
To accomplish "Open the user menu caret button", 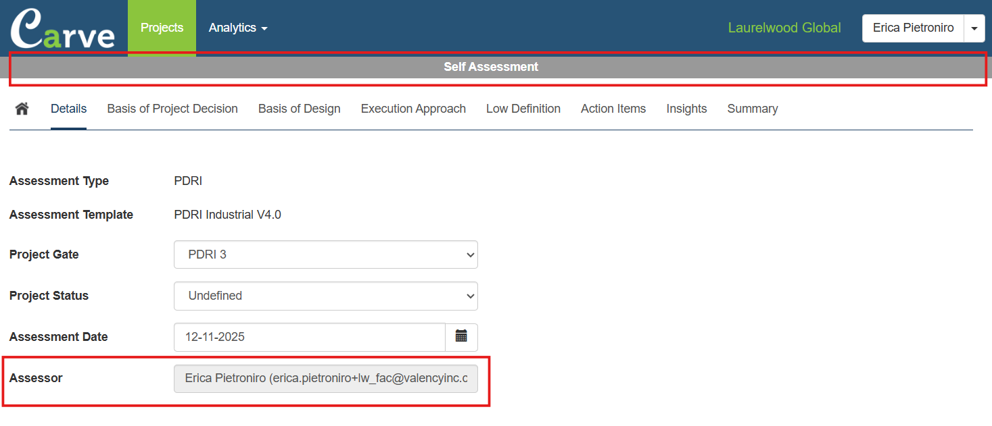I will pyautogui.click(x=974, y=28).
